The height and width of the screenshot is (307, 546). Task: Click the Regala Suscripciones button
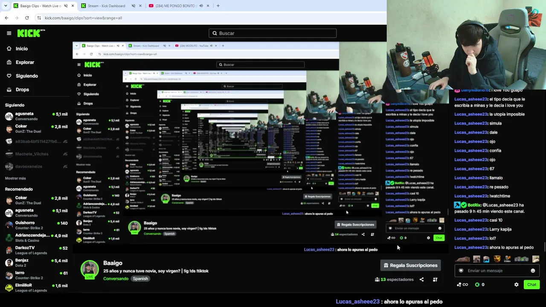[x=410, y=265]
